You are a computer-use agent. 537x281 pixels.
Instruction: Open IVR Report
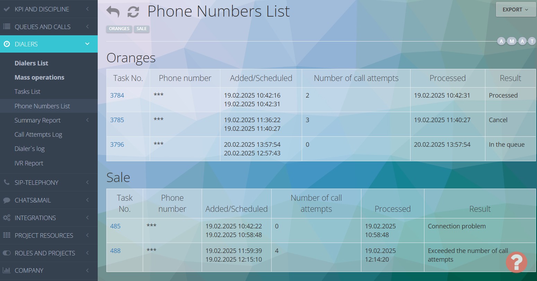point(29,163)
